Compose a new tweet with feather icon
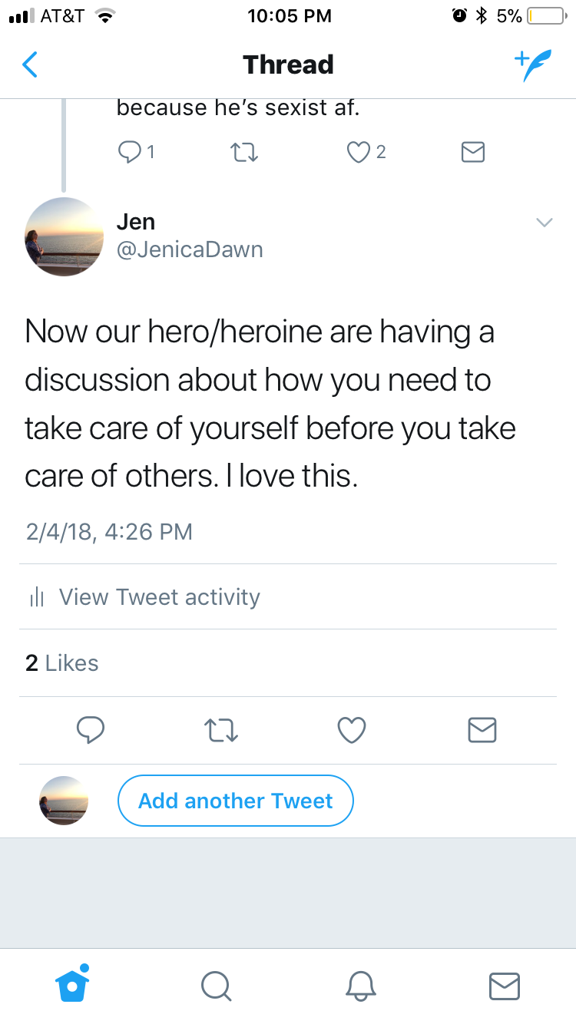 532,66
